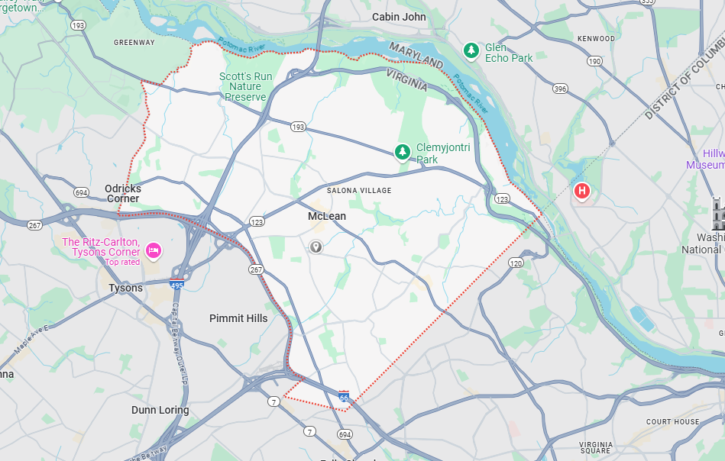This screenshot has width=725, height=461.
Task: Click the McLean town label
Action: (x=327, y=216)
